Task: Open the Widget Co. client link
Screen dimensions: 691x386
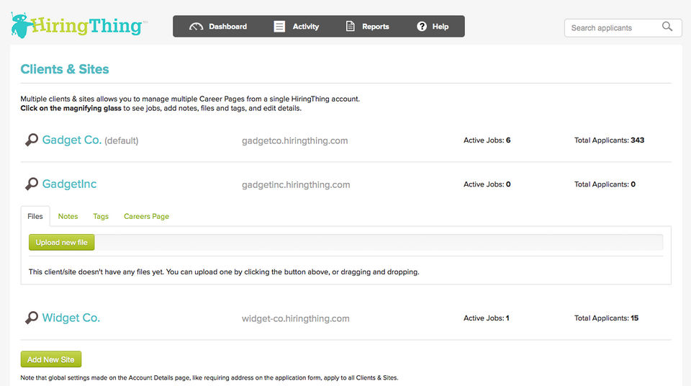Action: point(71,318)
